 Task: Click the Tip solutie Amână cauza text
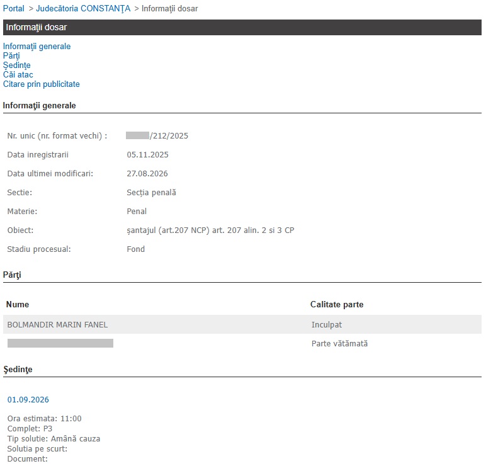[54, 439]
